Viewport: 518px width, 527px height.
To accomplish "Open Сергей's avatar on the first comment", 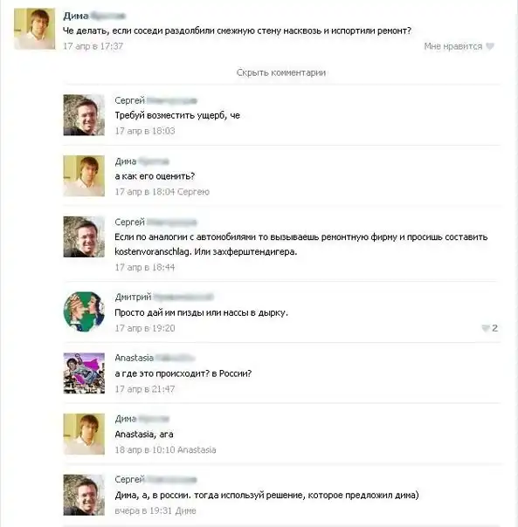I will pos(84,115).
